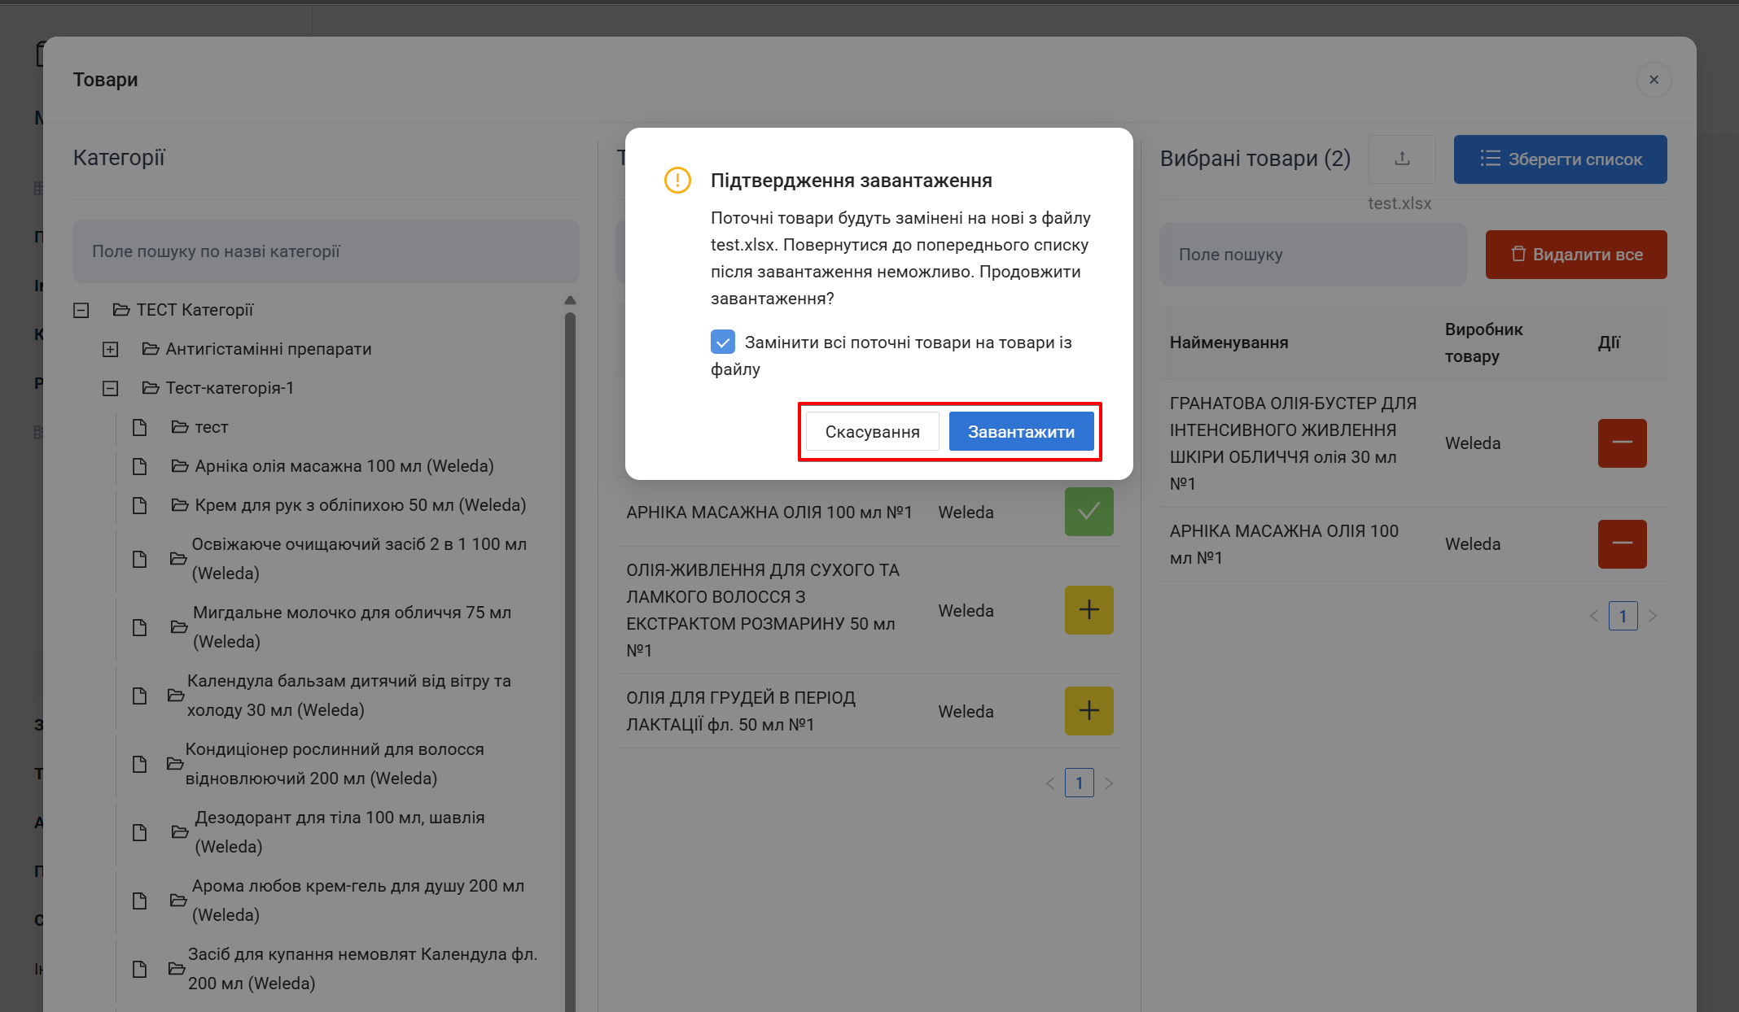This screenshot has height=1012, width=1739.
Task: Click the category tree vertical scrollbar
Action: coord(570,651)
